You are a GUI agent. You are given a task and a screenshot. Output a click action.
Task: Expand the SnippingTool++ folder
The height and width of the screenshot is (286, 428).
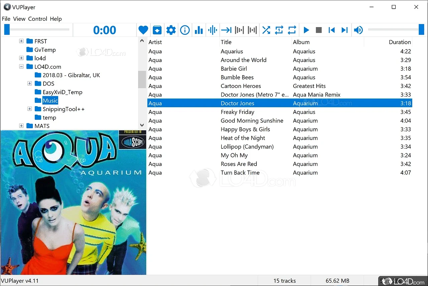click(29, 109)
